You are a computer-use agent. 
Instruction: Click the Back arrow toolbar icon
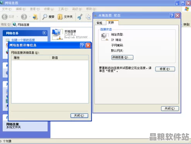[x=5, y=17]
